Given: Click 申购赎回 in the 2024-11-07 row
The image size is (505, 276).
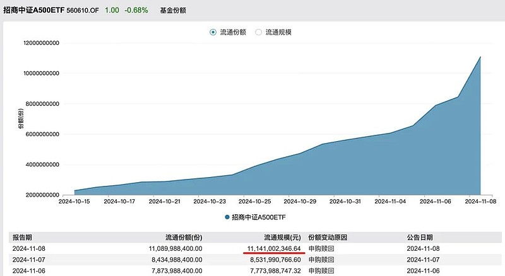Looking at the screenshot, I should pyautogui.click(x=321, y=260).
